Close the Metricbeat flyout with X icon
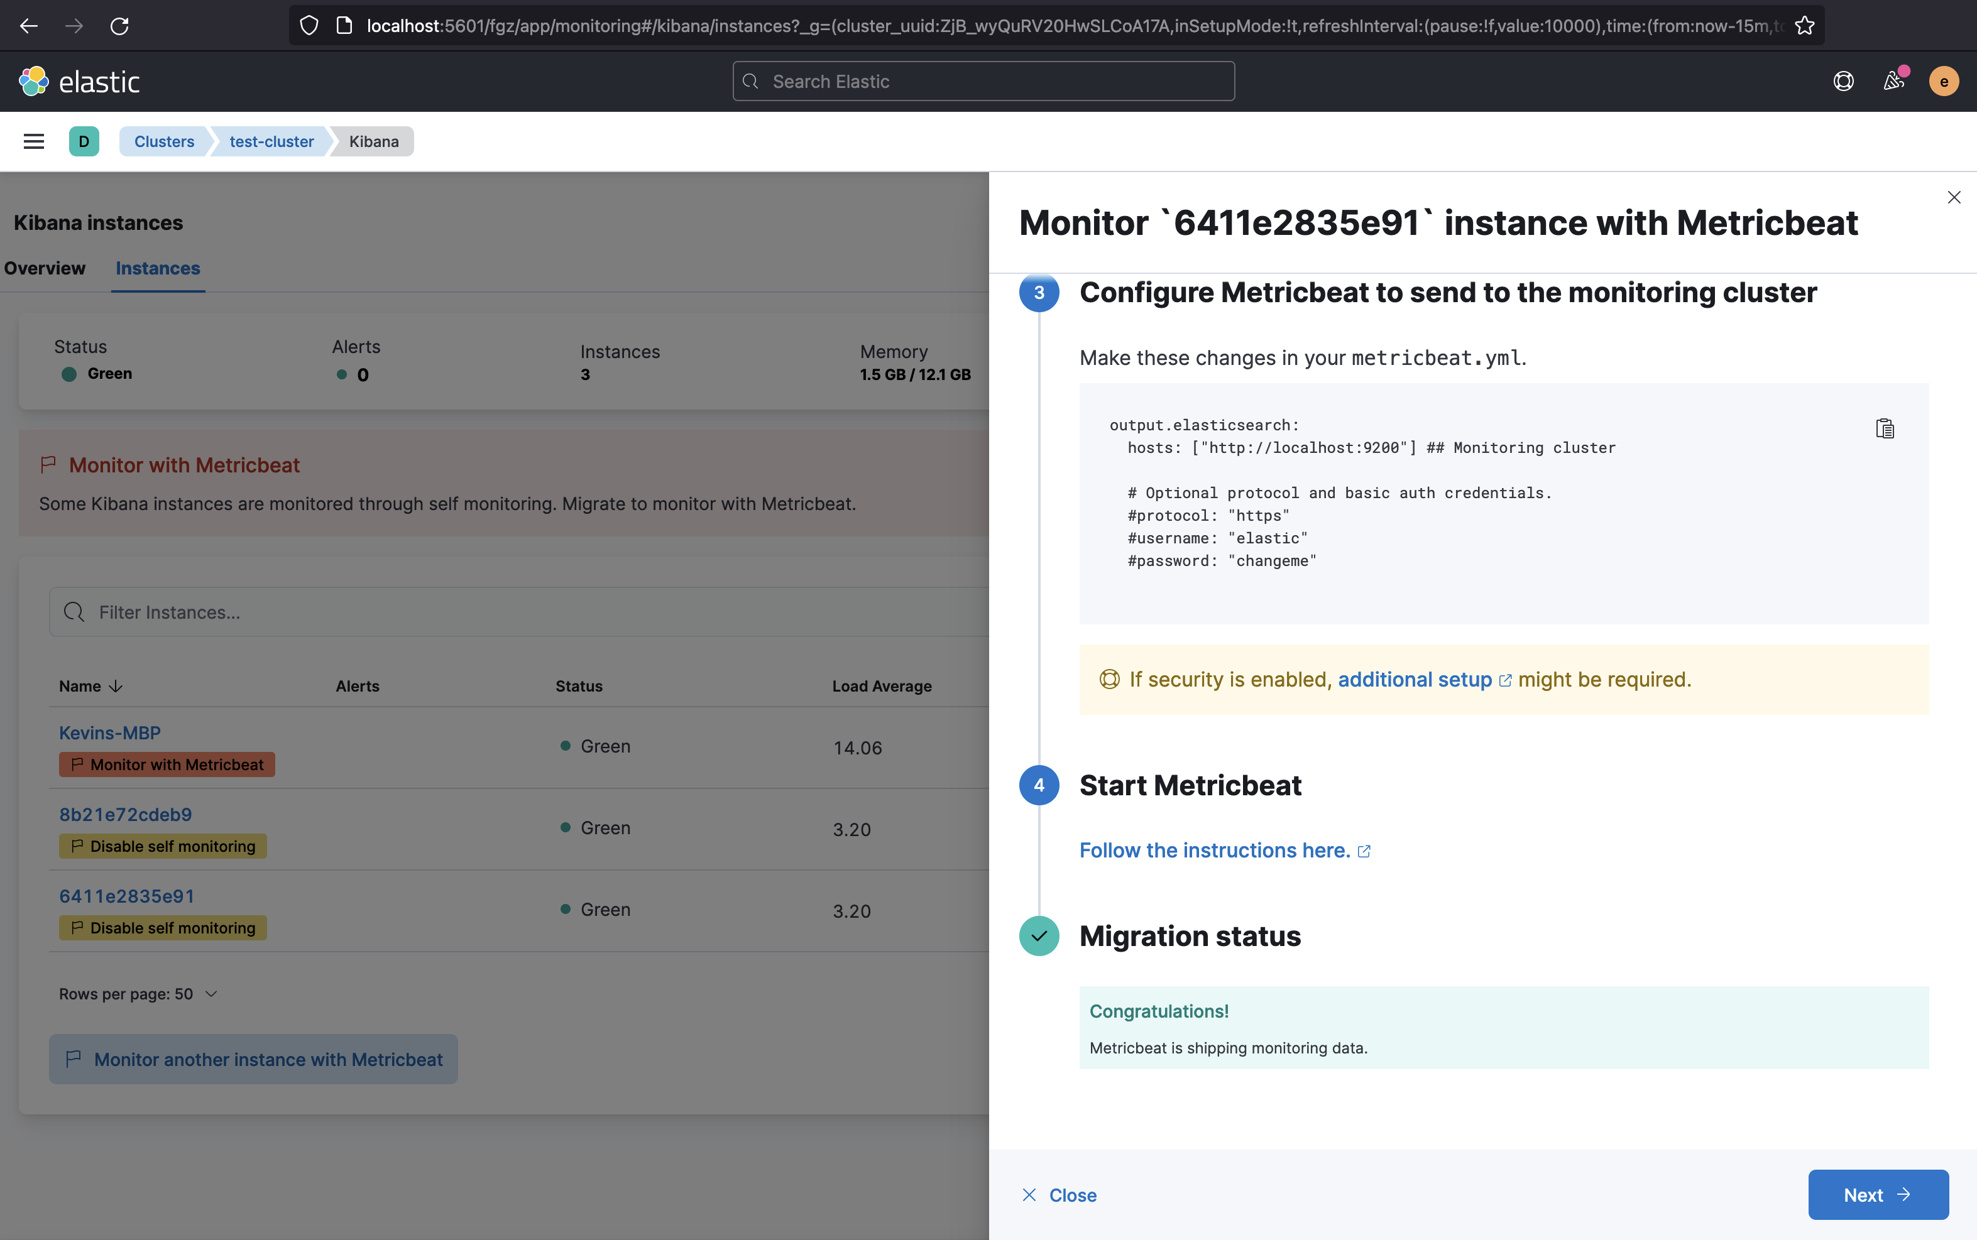The image size is (1977, 1240). click(1953, 198)
